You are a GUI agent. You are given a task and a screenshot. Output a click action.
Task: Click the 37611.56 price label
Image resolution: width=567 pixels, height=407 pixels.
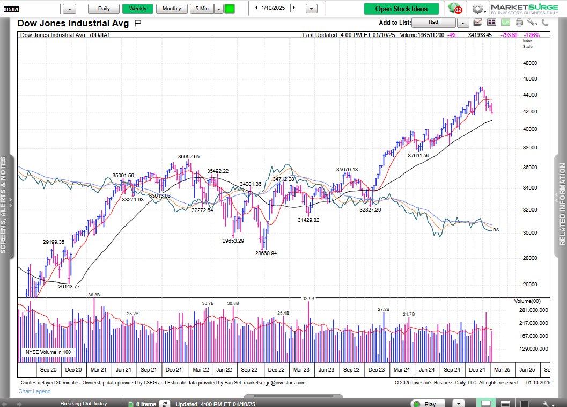point(418,155)
